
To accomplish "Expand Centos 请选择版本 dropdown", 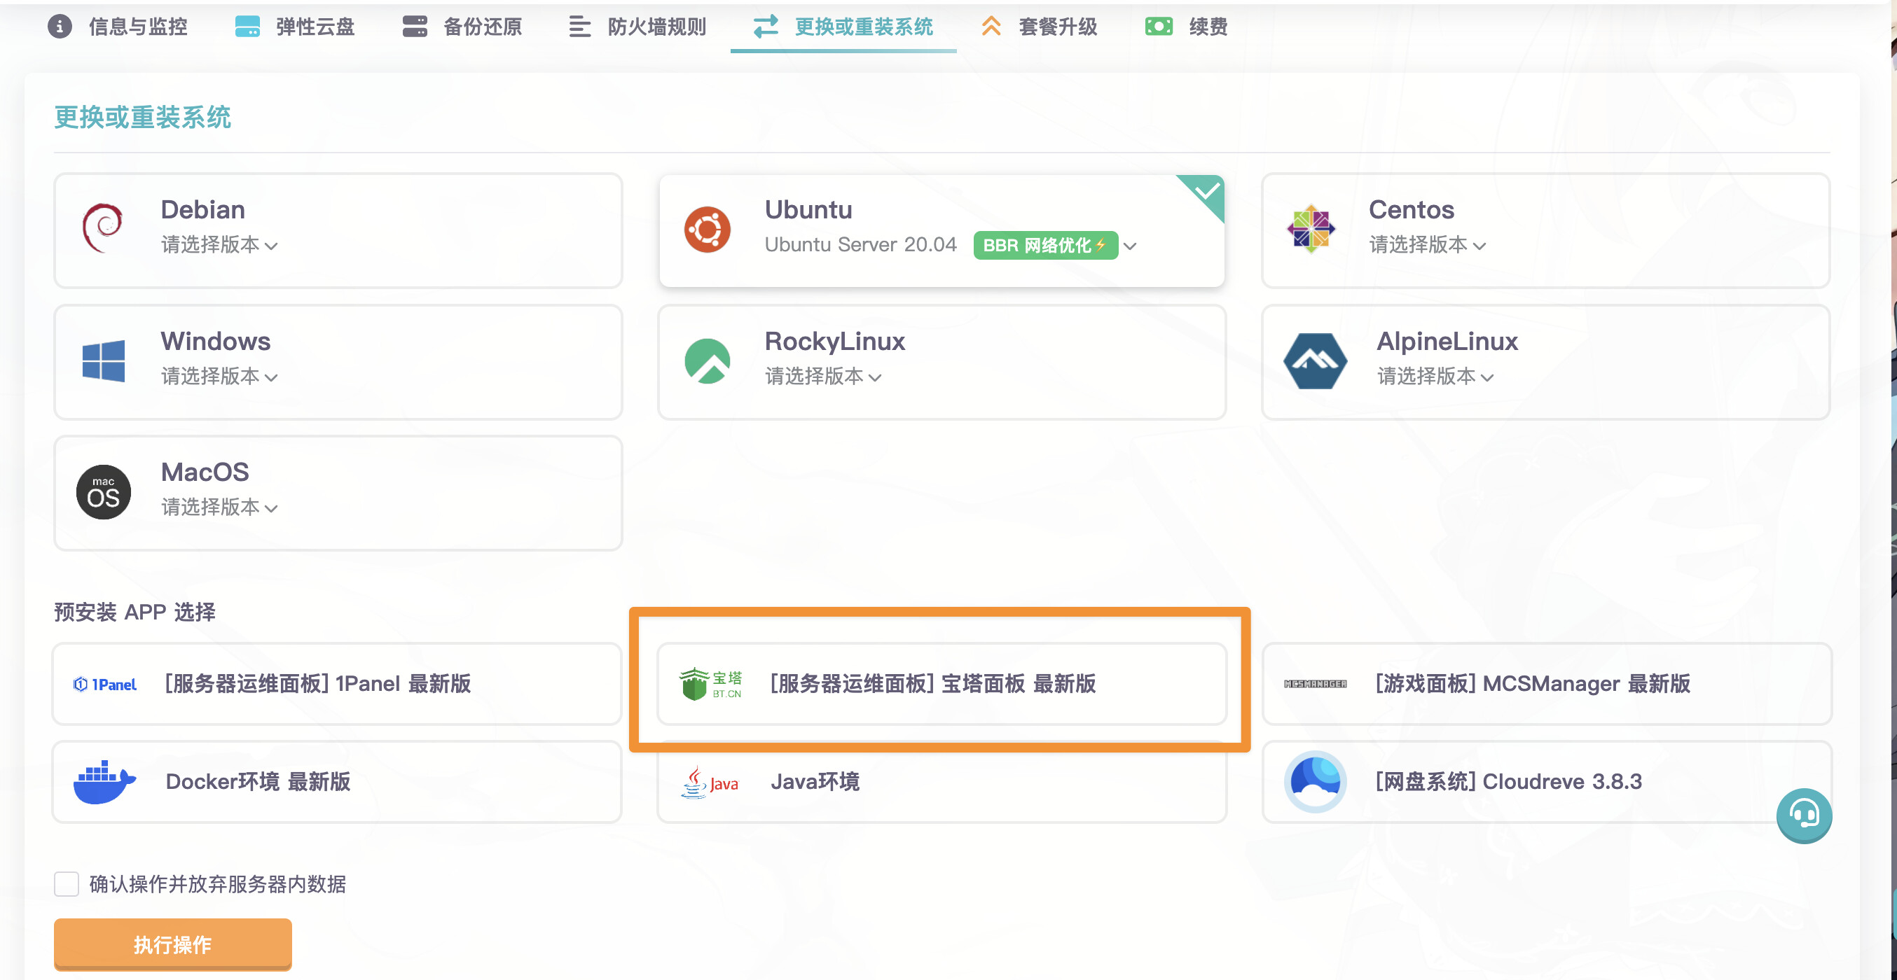I will tap(1427, 244).
